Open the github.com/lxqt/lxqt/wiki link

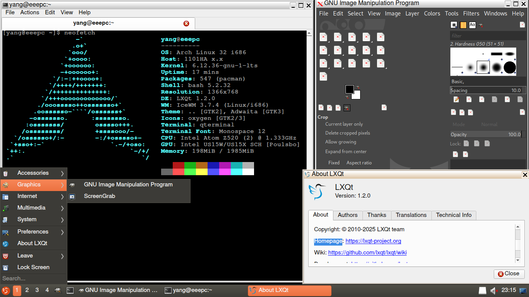(x=367, y=253)
